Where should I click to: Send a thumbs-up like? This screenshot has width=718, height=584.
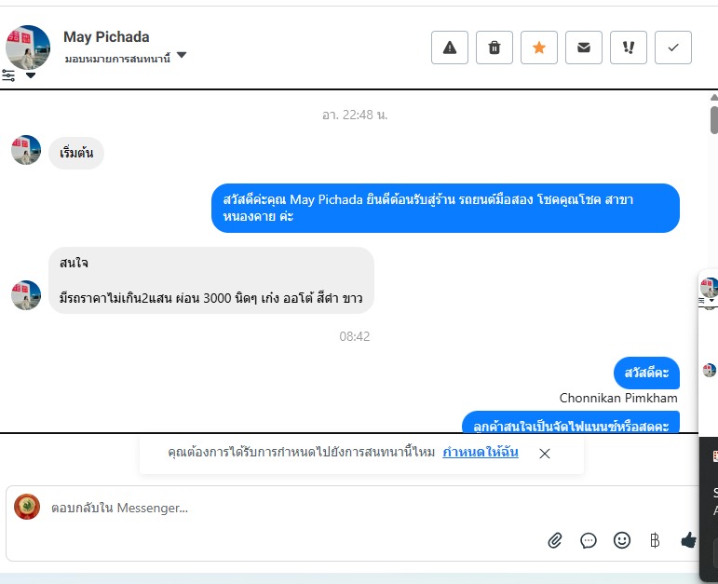[689, 540]
